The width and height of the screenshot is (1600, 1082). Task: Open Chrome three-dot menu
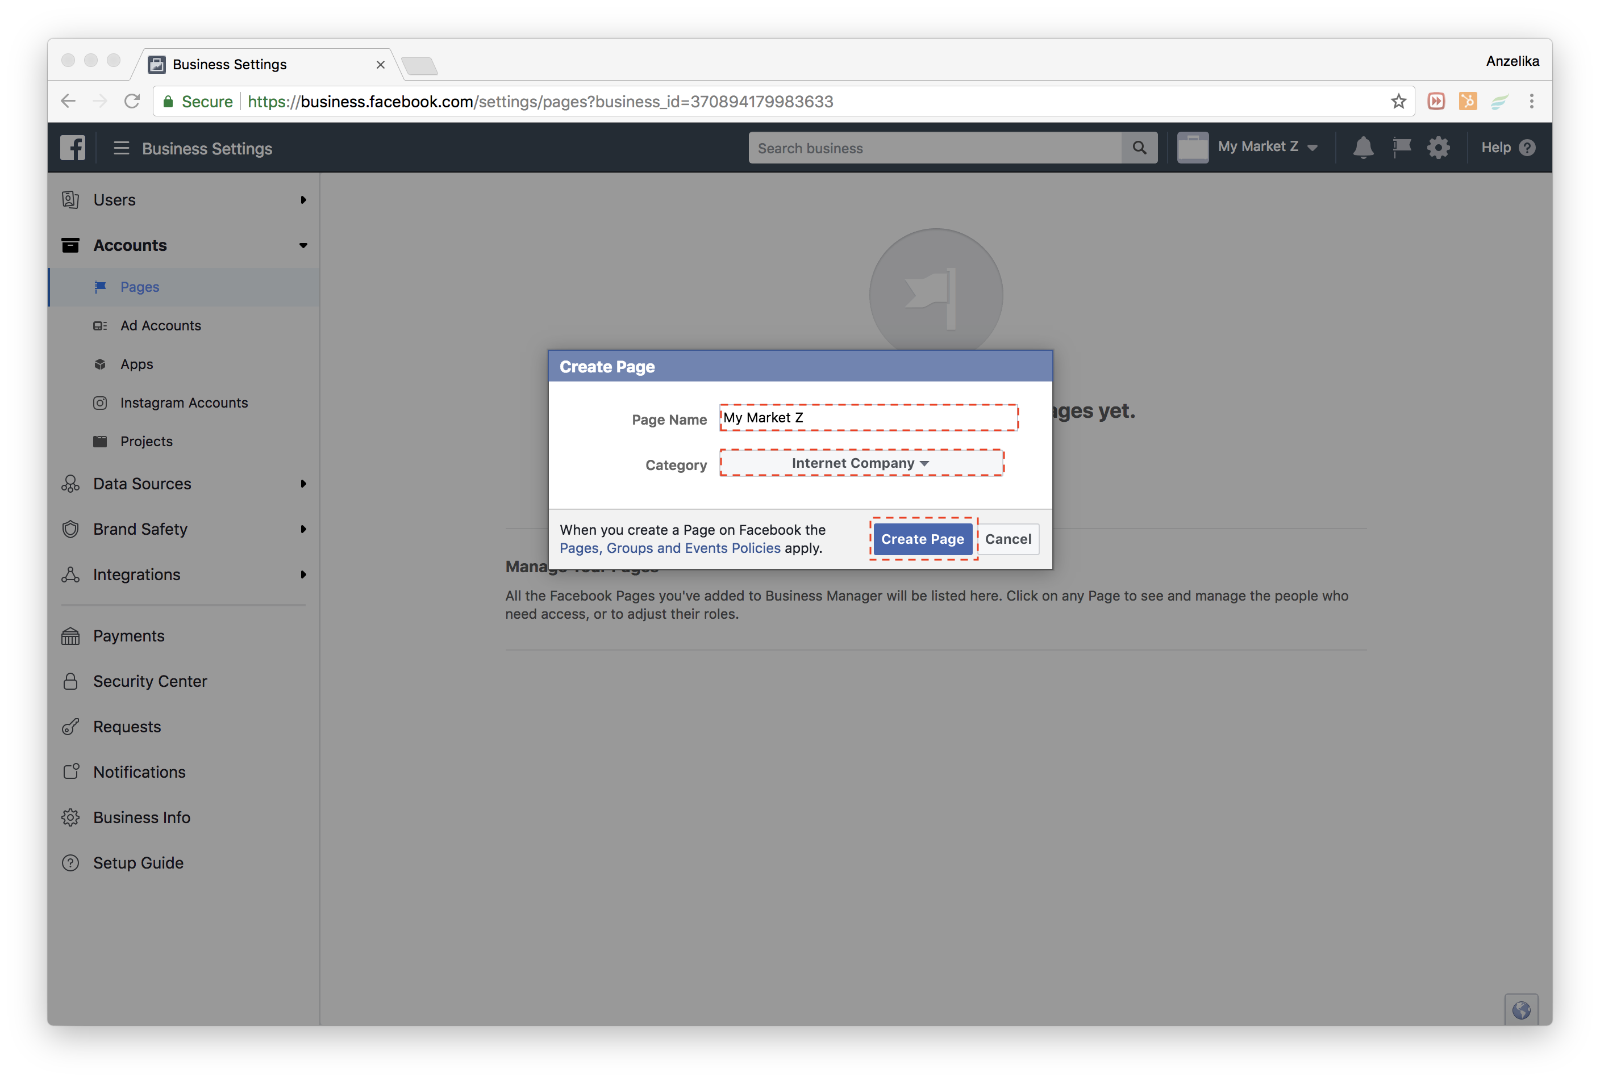[x=1531, y=102]
